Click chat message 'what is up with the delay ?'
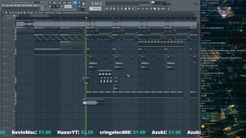 tap(214, 43)
